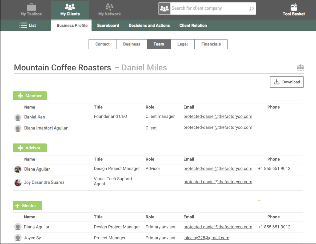This screenshot has height=244, width=316.
Task: Click the Mountain Coffee Roasters heading
Action: coord(62,68)
